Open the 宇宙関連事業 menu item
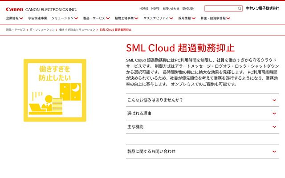This screenshot has height=178, width=285. coord(37,18)
